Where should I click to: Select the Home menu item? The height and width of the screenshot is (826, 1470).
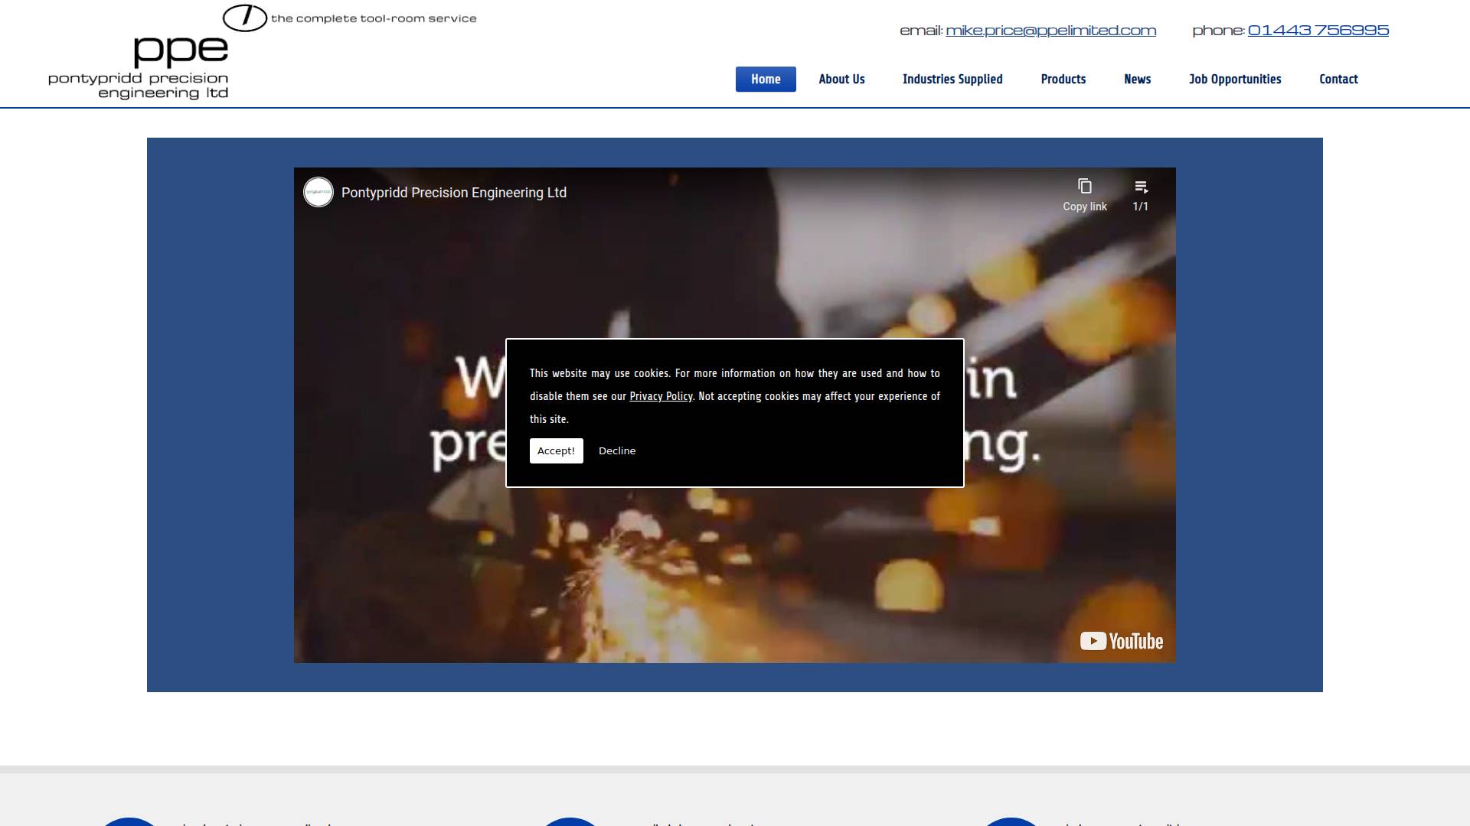point(766,80)
